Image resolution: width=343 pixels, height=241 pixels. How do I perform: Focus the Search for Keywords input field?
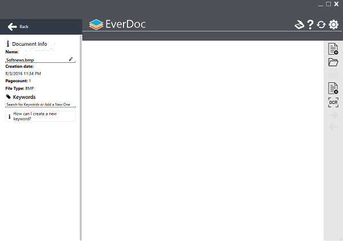(40, 105)
